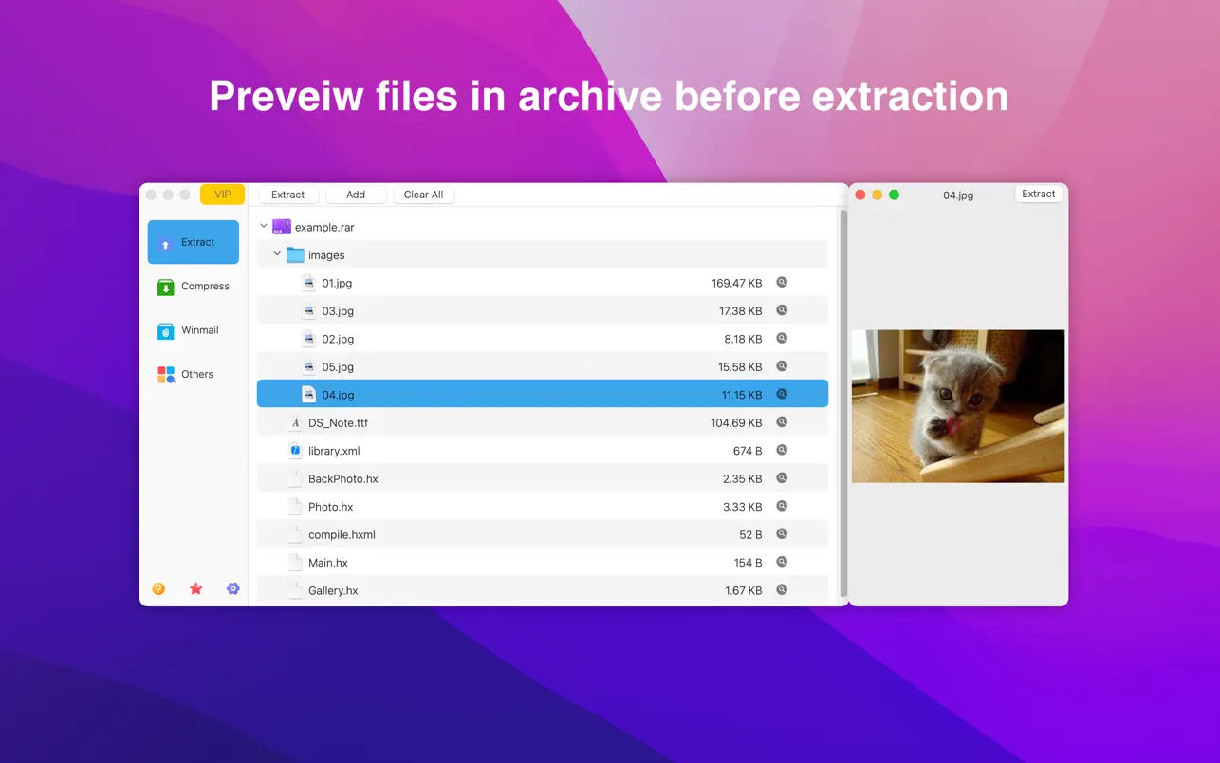This screenshot has height=763, width=1220.
Task: Collapse the images folder
Action: tap(277, 254)
